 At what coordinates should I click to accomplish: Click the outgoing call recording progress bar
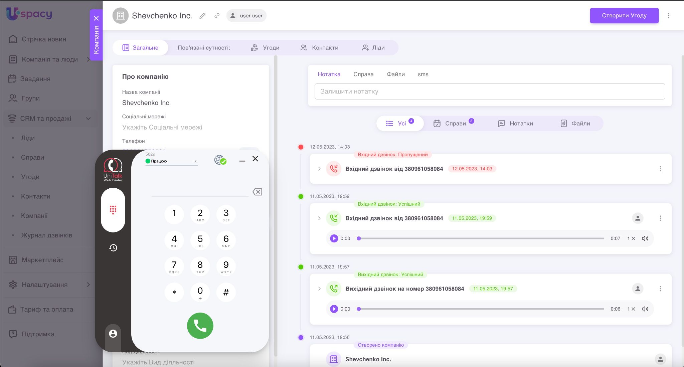coord(481,309)
